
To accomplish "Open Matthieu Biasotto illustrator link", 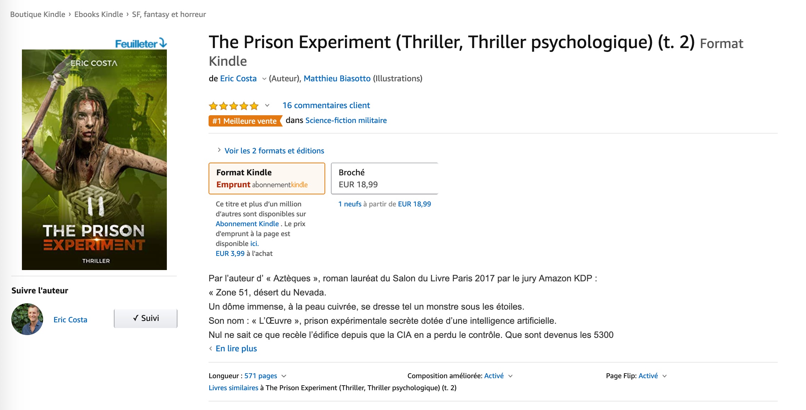I will [337, 78].
